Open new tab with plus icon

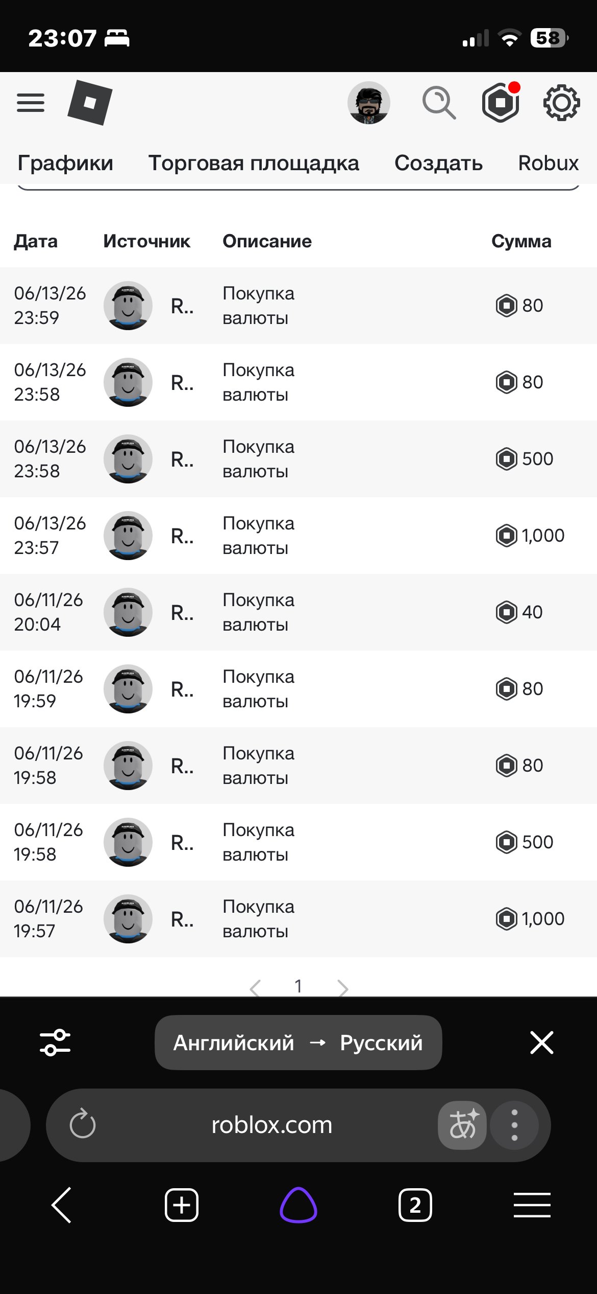point(182,1205)
